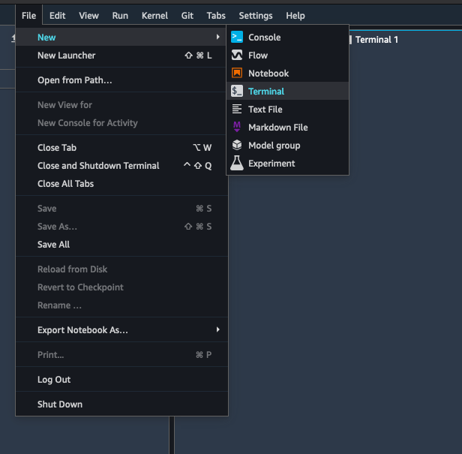Open the Git menu
The height and width of the screenshot is (454, 462).
(x=187, y=15)
